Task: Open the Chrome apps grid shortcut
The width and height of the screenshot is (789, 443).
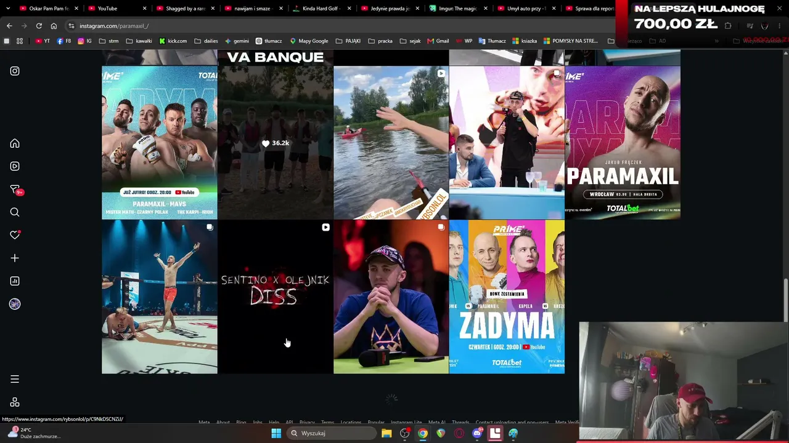Action: 20,41
